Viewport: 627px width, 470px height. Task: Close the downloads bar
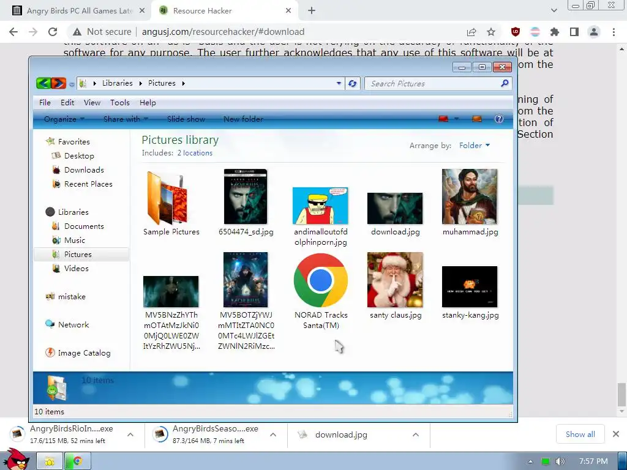616,434
